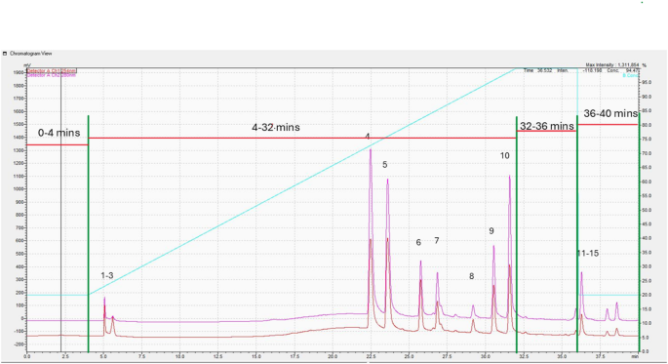
Task: Click the 1000 intensity axis tick
Action: pyautogui.click(x=19, y=189)
